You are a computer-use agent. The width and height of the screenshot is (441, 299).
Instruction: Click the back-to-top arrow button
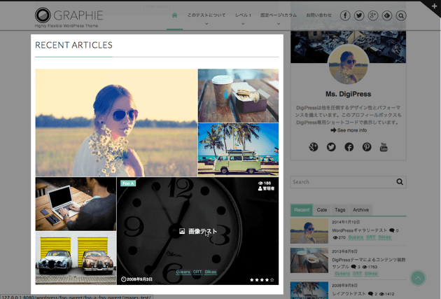418,278
